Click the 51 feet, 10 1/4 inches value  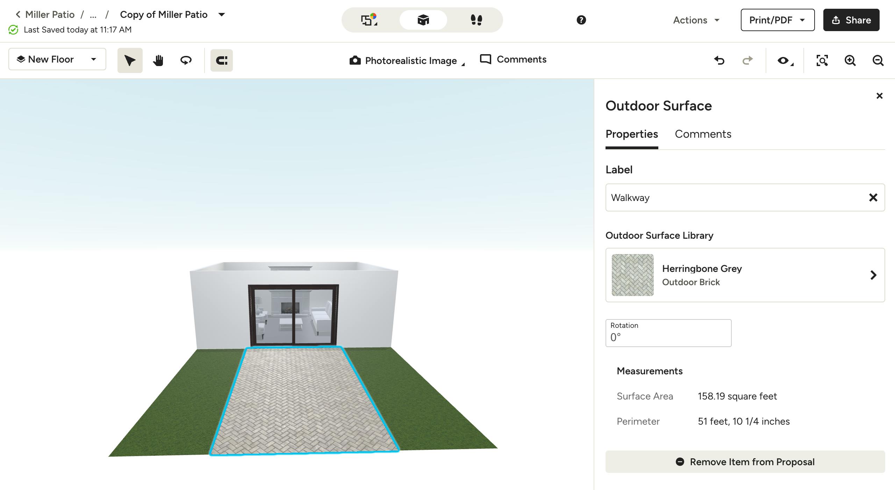point(744,421)
